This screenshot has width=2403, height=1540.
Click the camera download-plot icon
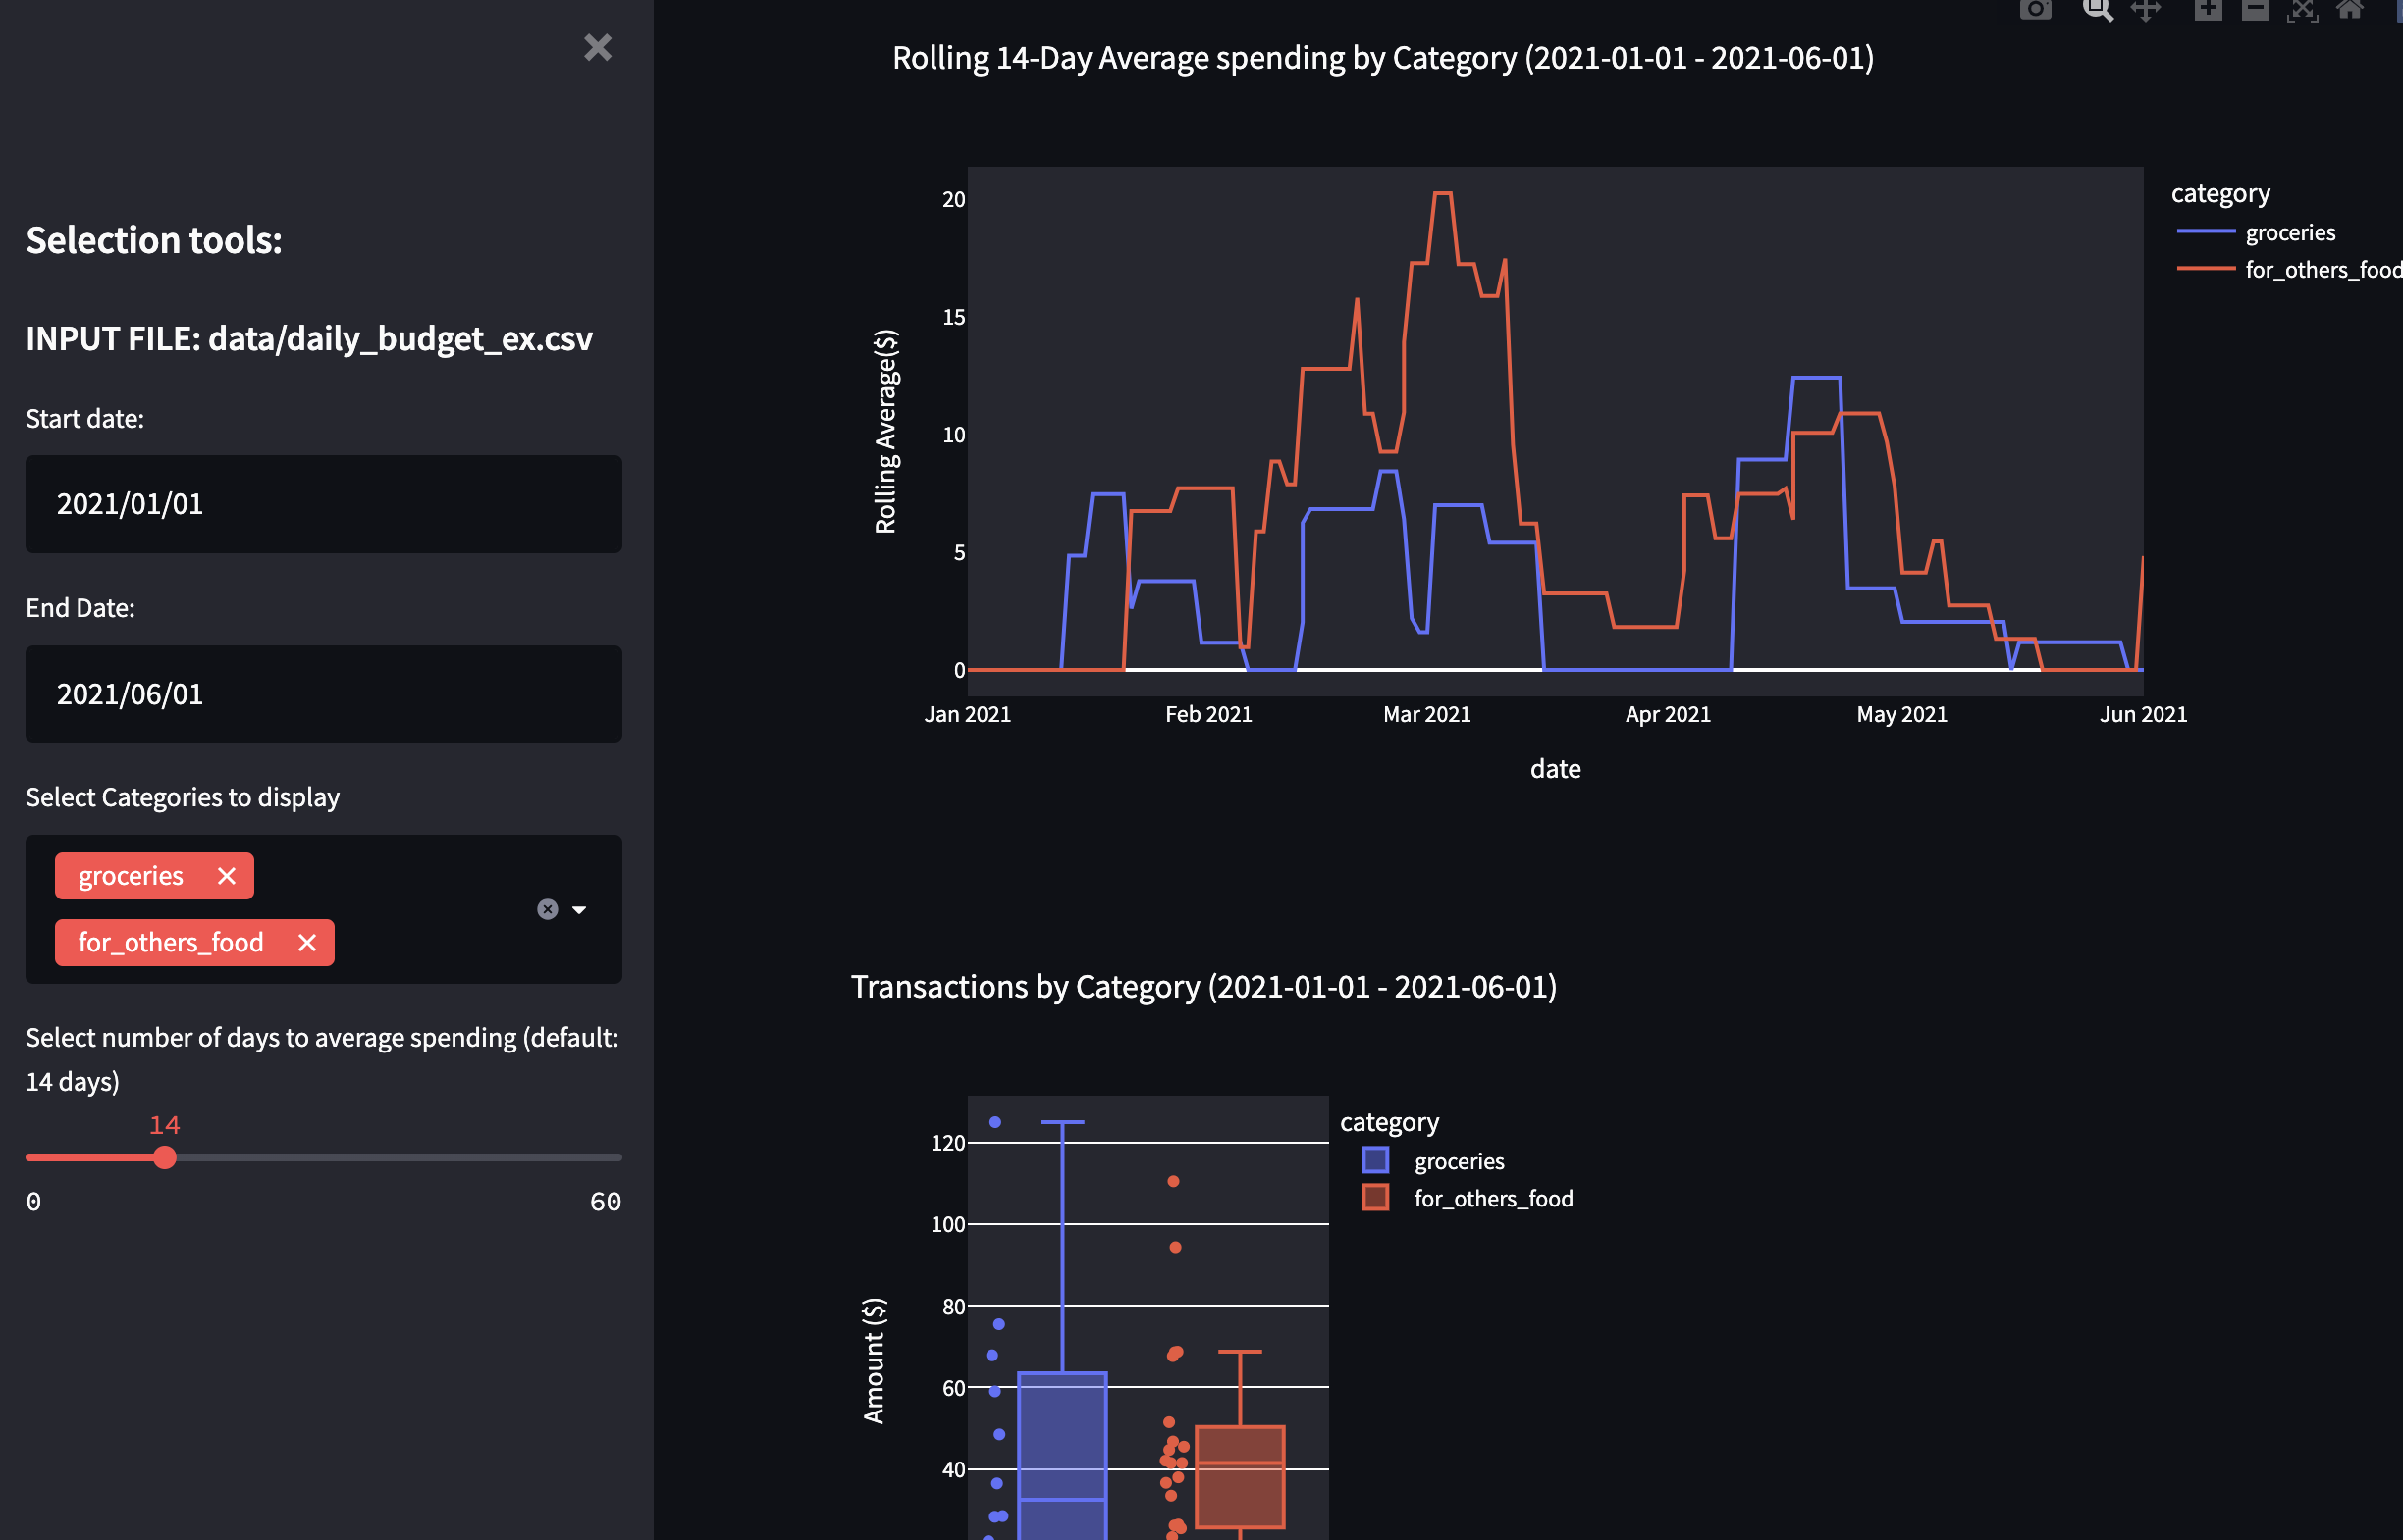(x=2035, y=10)
